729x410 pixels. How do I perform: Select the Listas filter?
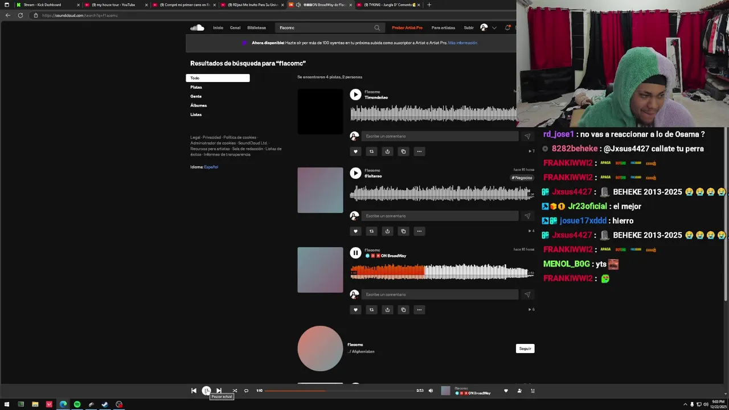[196, 114]
